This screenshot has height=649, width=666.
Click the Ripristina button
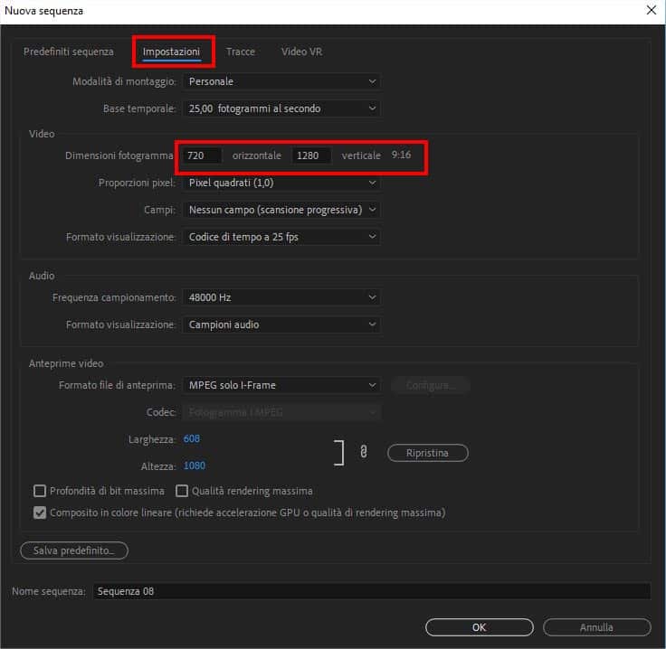coord(428,453)
